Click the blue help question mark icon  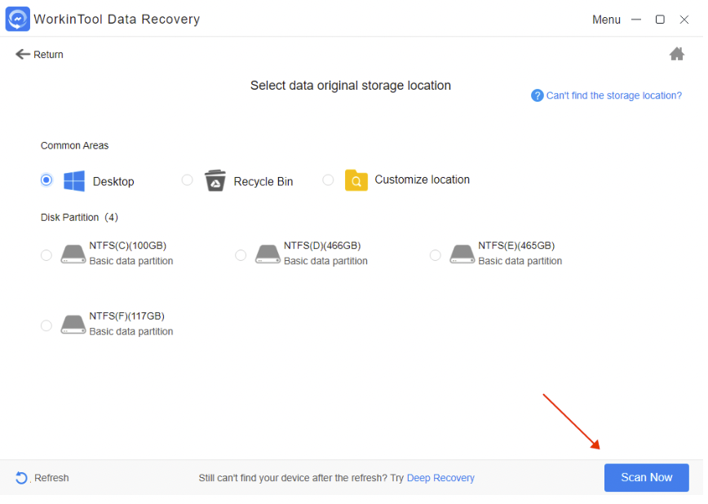coord(537,95)
